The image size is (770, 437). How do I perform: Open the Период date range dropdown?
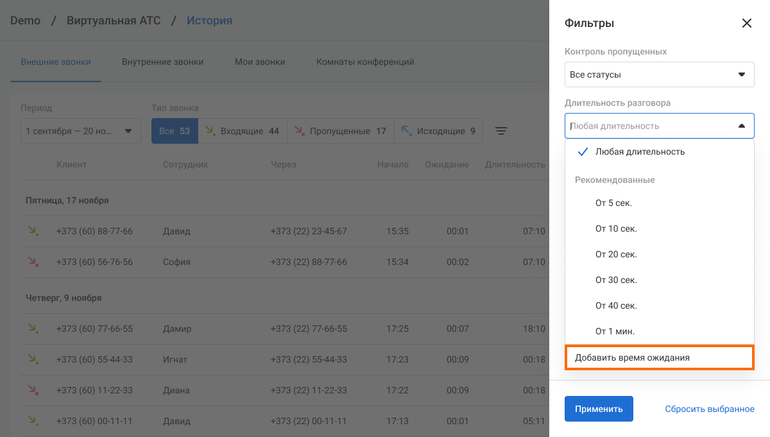coord(80,131)
